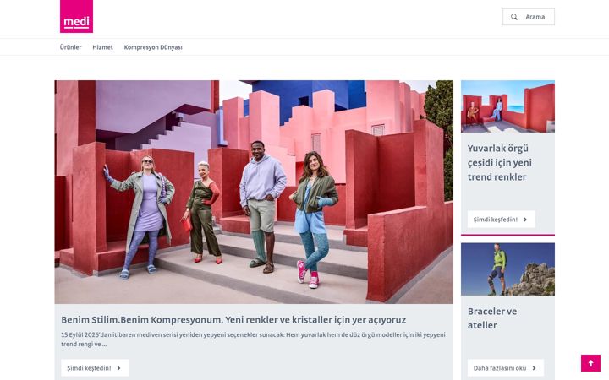Click the chevron in the Yuvarlak örgü Şimdi keşfedin! button
Viewport: 609px width, 380px height.
[525, 220]
